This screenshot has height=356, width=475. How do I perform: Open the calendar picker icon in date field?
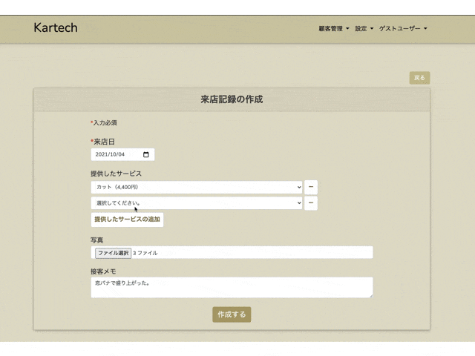coord(145,155)
